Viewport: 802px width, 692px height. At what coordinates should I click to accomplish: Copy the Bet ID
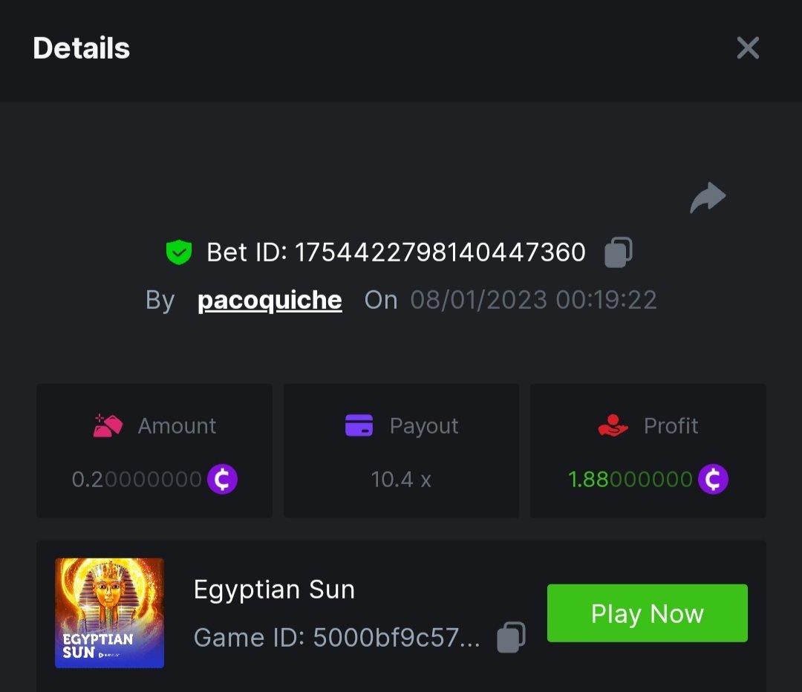[x=618, y=252]
